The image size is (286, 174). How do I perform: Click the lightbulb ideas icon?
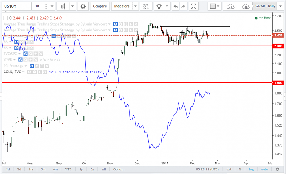(x=159, y=6)
